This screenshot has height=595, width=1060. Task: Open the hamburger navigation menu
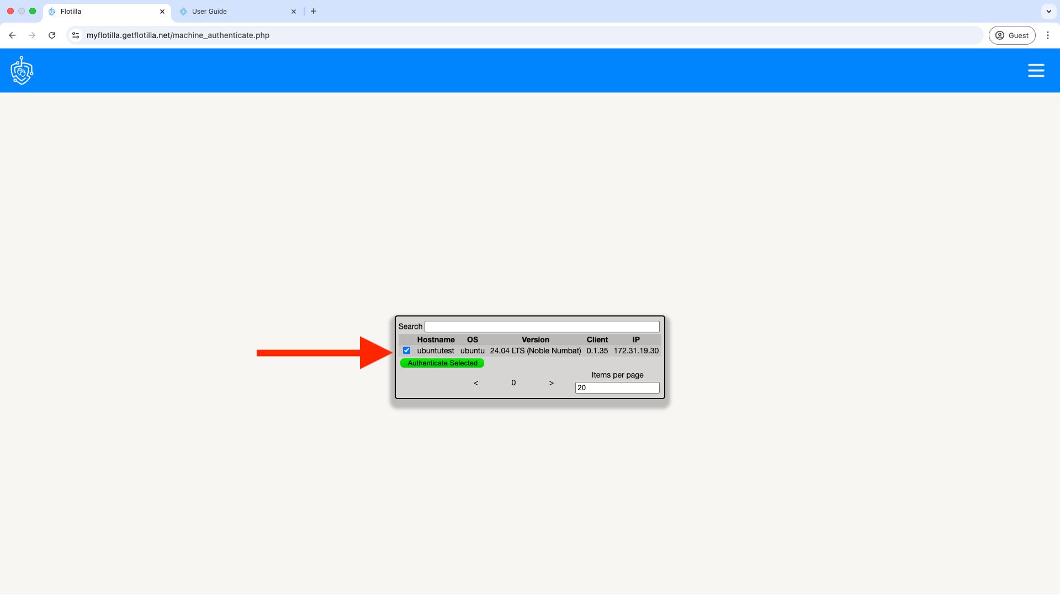point(1036,71)
